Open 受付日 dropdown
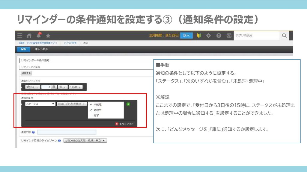 click(33, 87)
